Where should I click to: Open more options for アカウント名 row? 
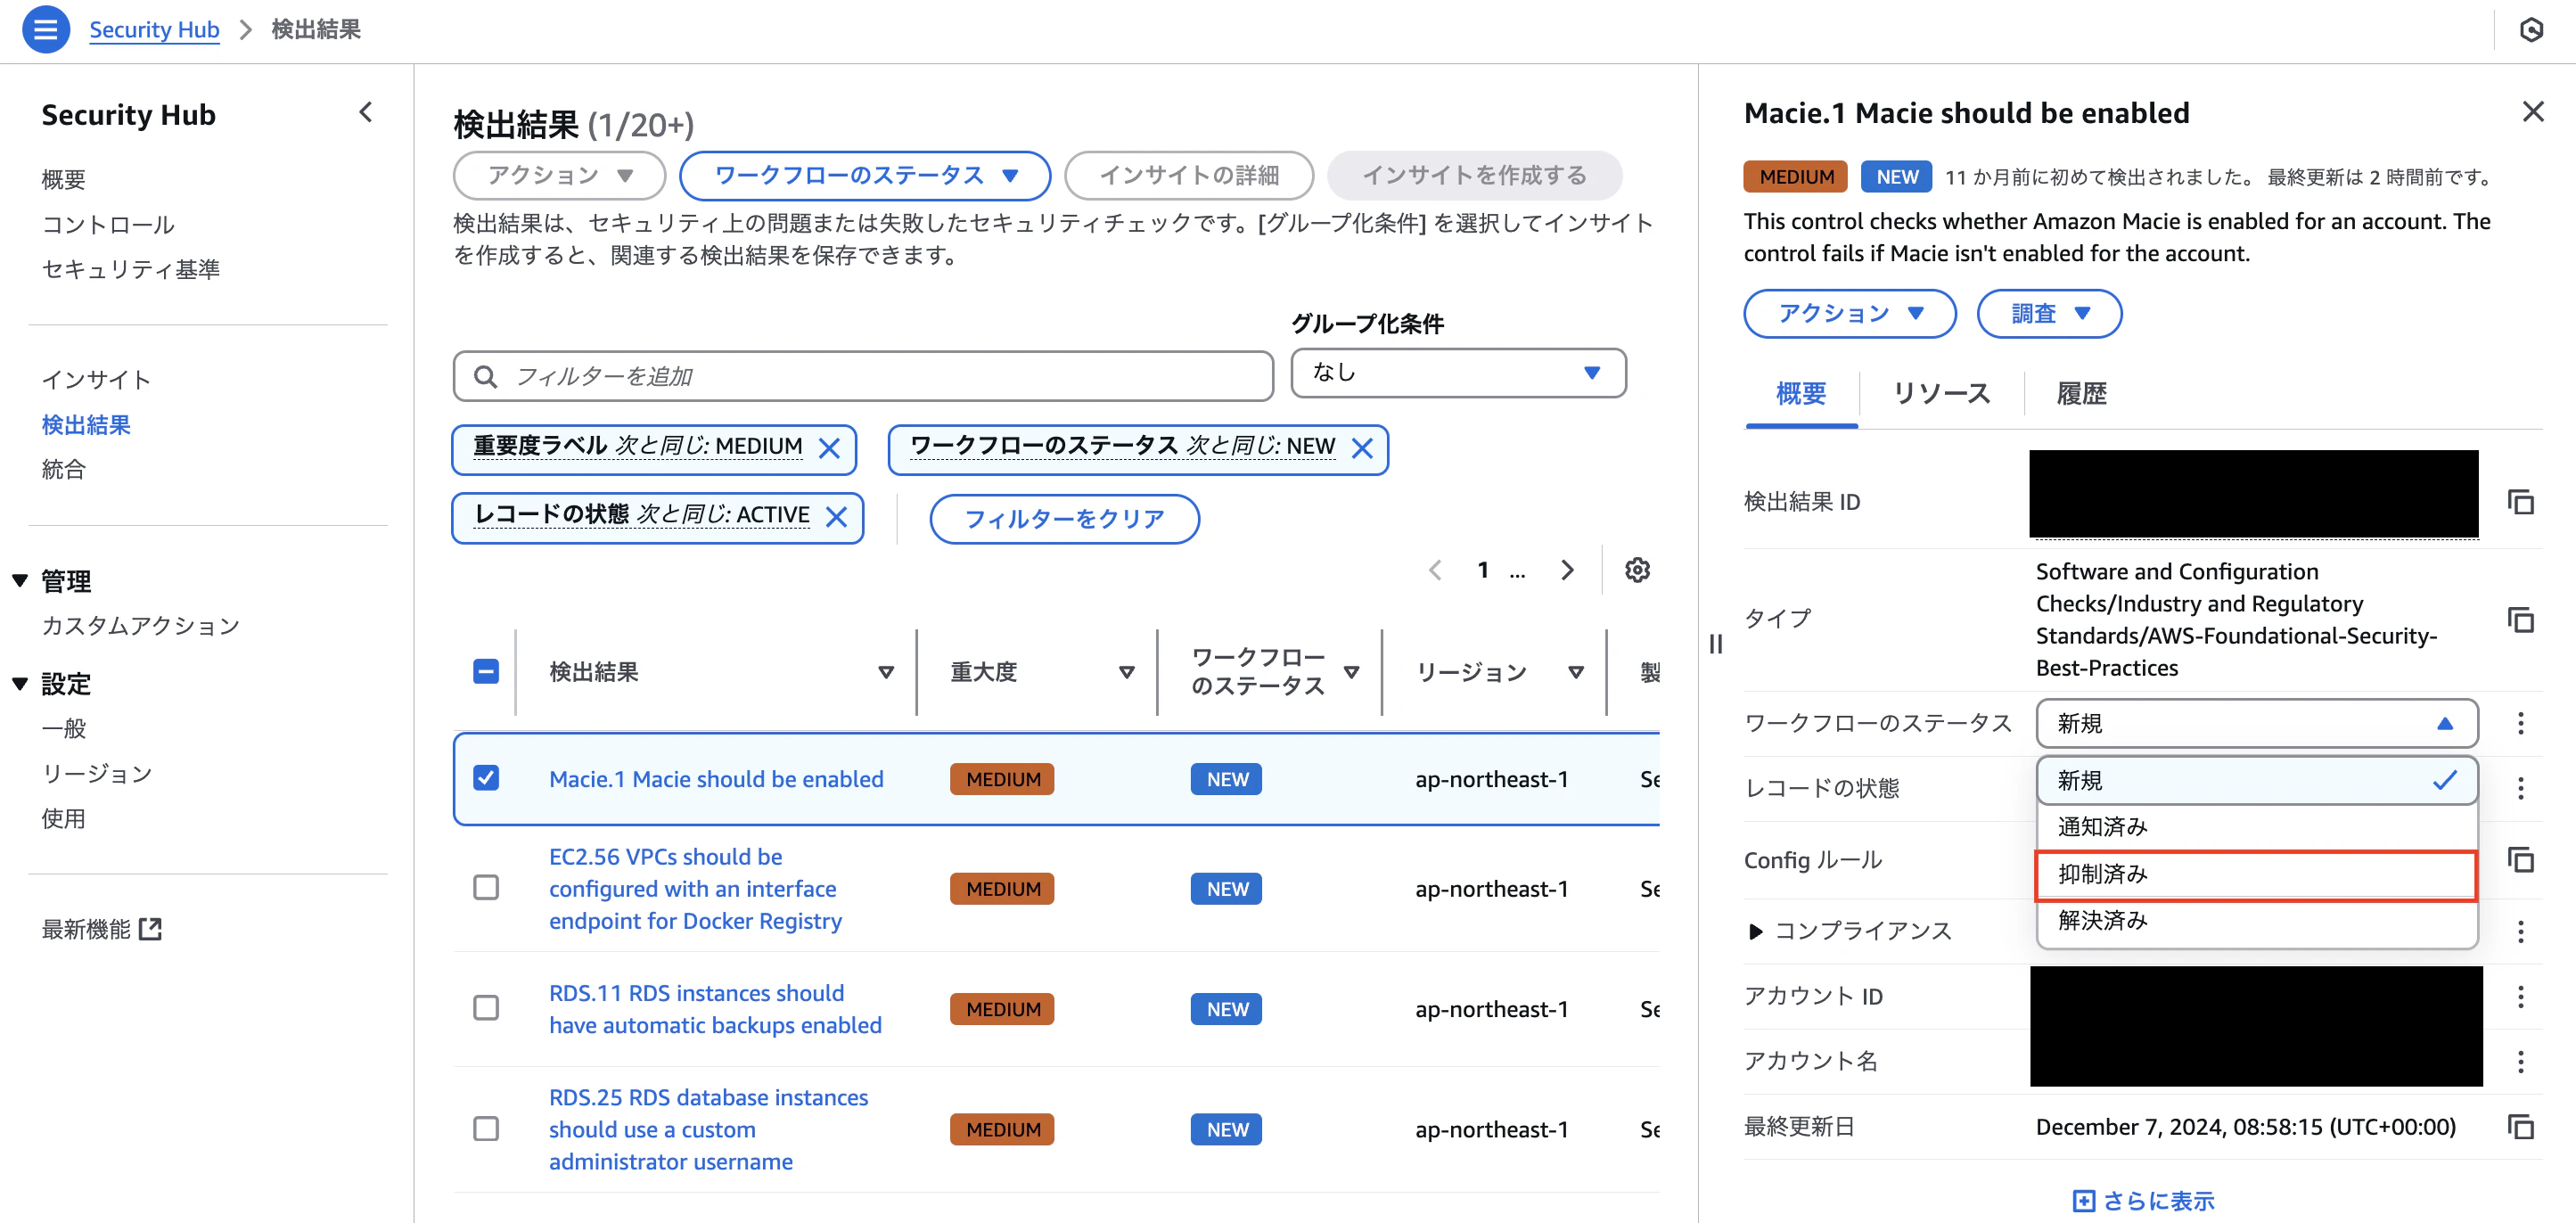[2521, 1061]
